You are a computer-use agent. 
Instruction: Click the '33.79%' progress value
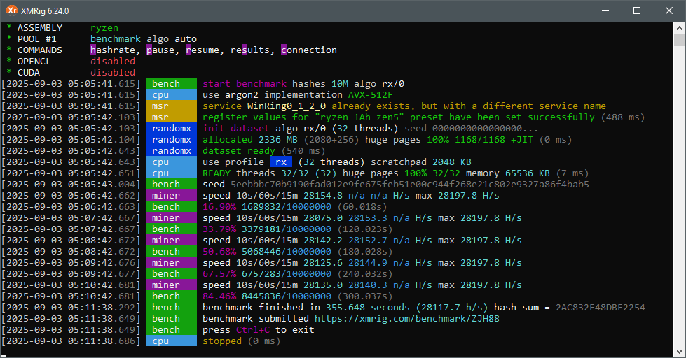[x=219, y=229]
